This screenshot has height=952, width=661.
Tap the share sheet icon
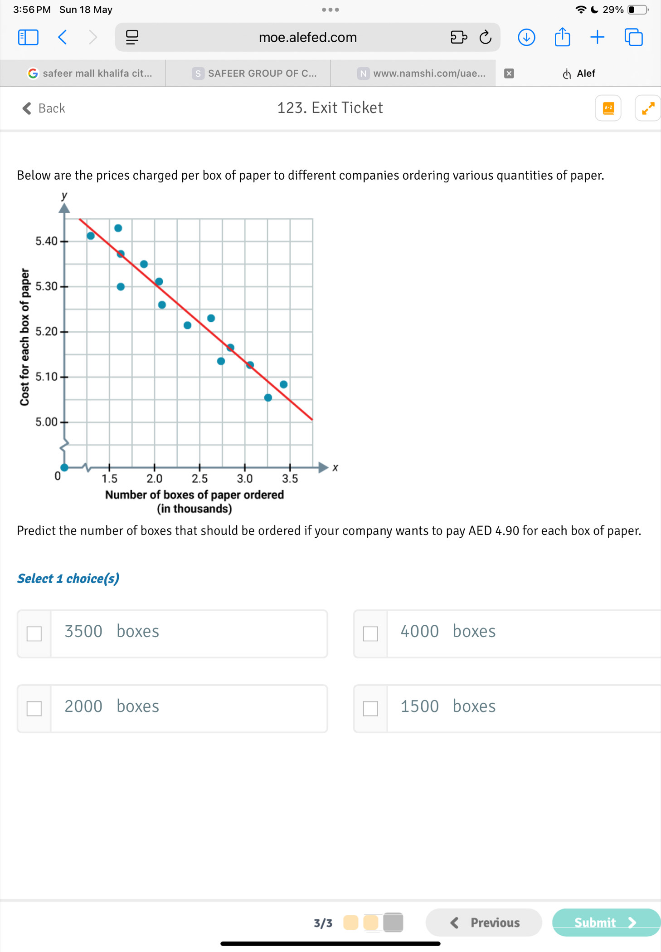(562, 37)
